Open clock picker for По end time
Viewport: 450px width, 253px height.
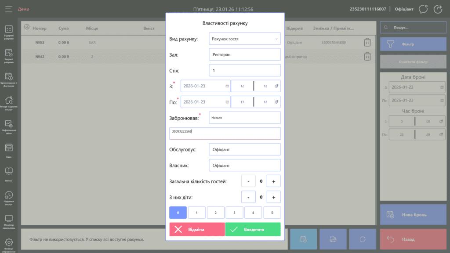tap(276, 102)
